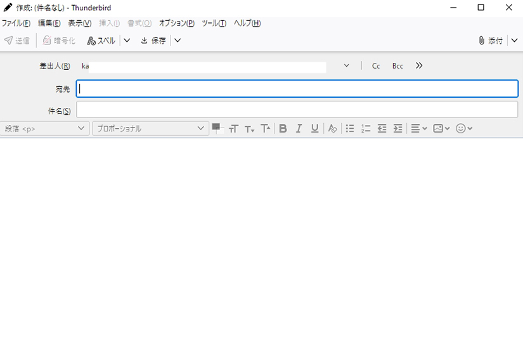
Task: Pick the text color swatch
Action: pyautogui.click(x=216, y=127)
